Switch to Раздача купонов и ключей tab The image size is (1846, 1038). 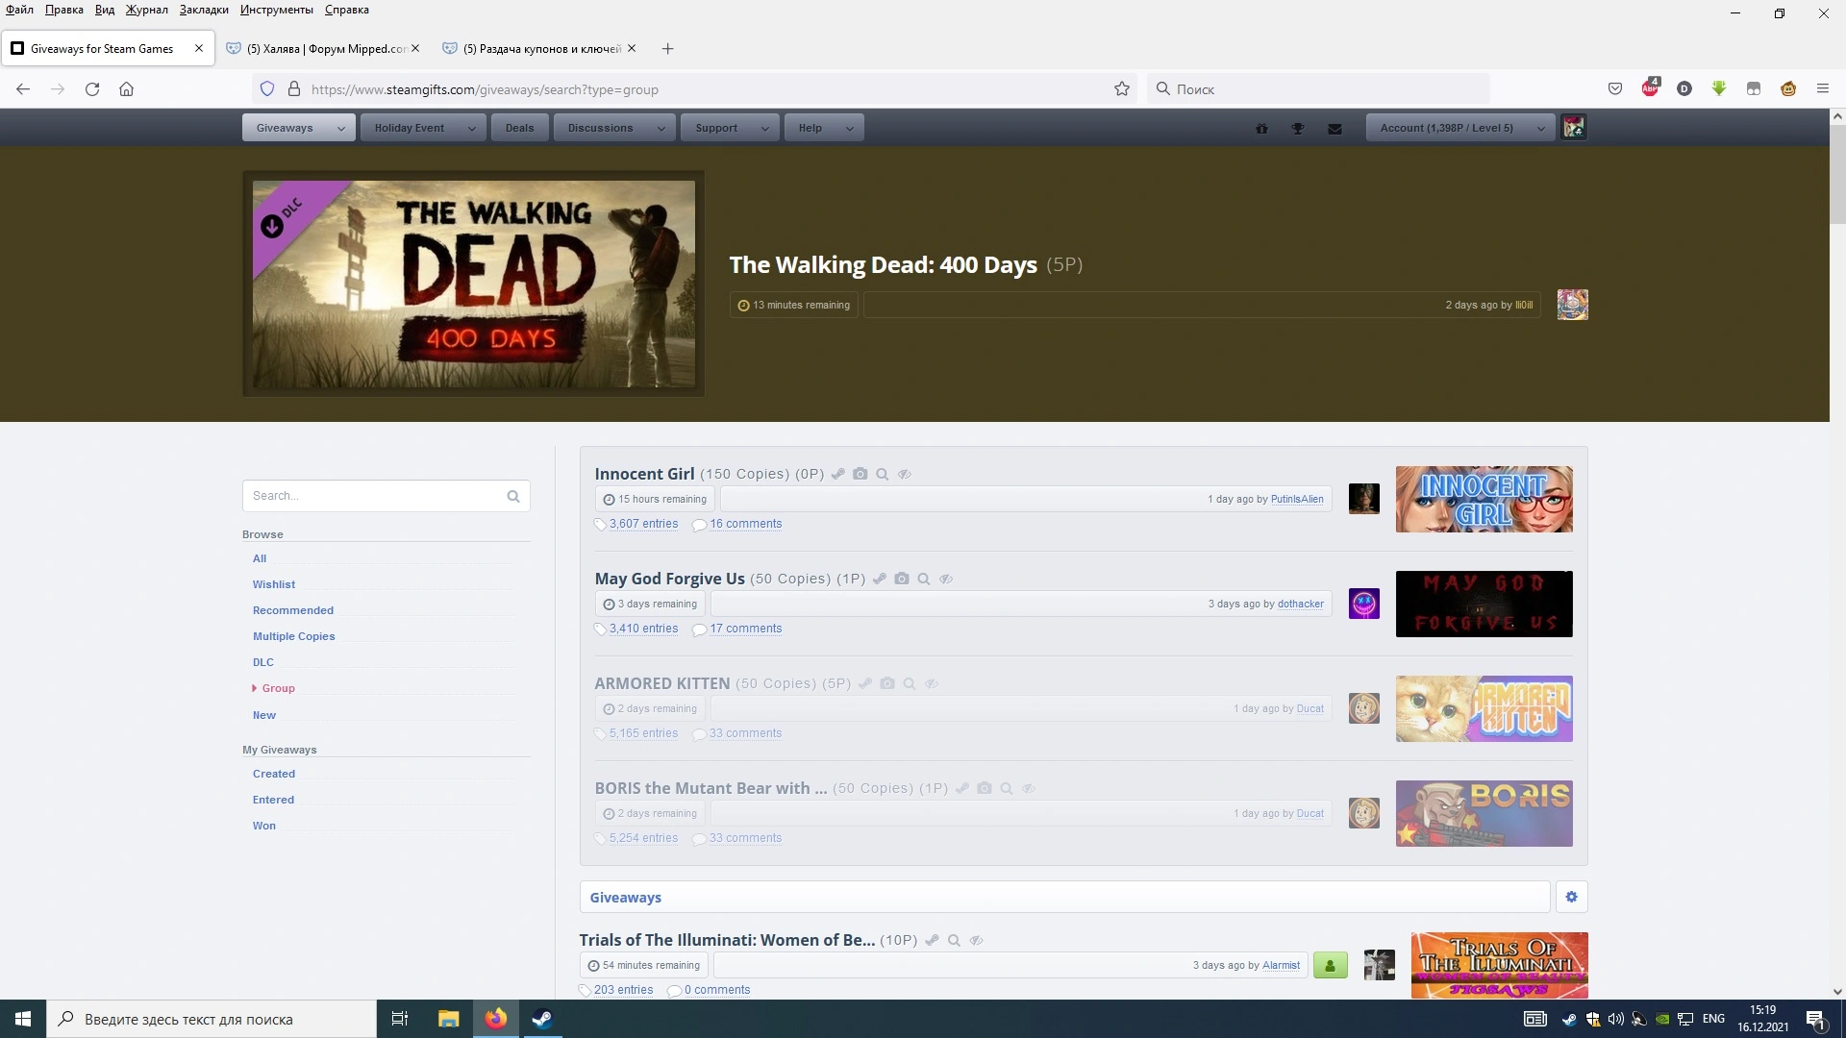tap(538, 48)
